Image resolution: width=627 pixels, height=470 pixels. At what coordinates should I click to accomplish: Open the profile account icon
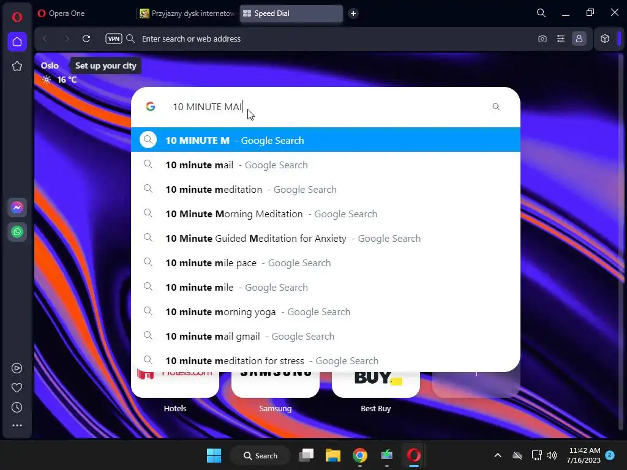[579, 39]
